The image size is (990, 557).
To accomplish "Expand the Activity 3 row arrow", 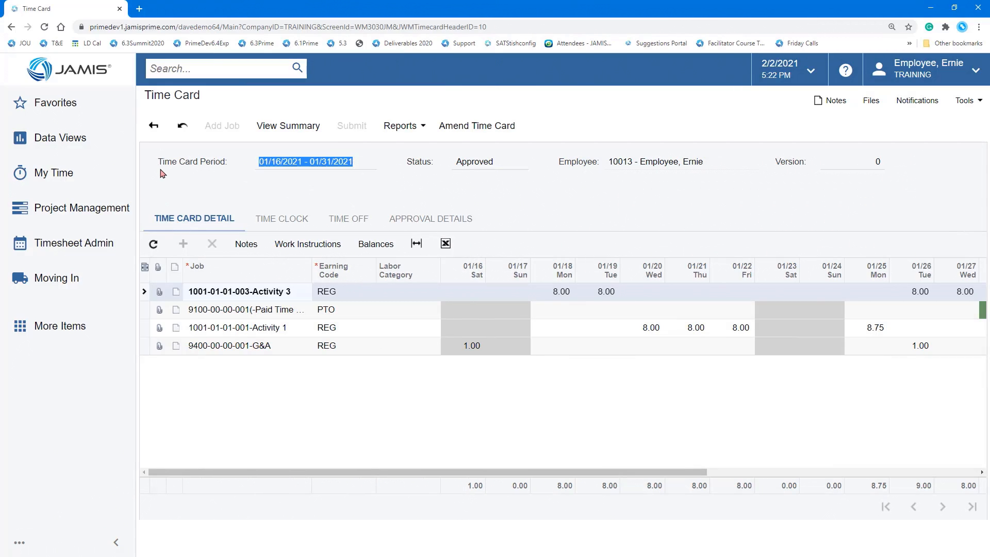I will [x=144, y=291].
